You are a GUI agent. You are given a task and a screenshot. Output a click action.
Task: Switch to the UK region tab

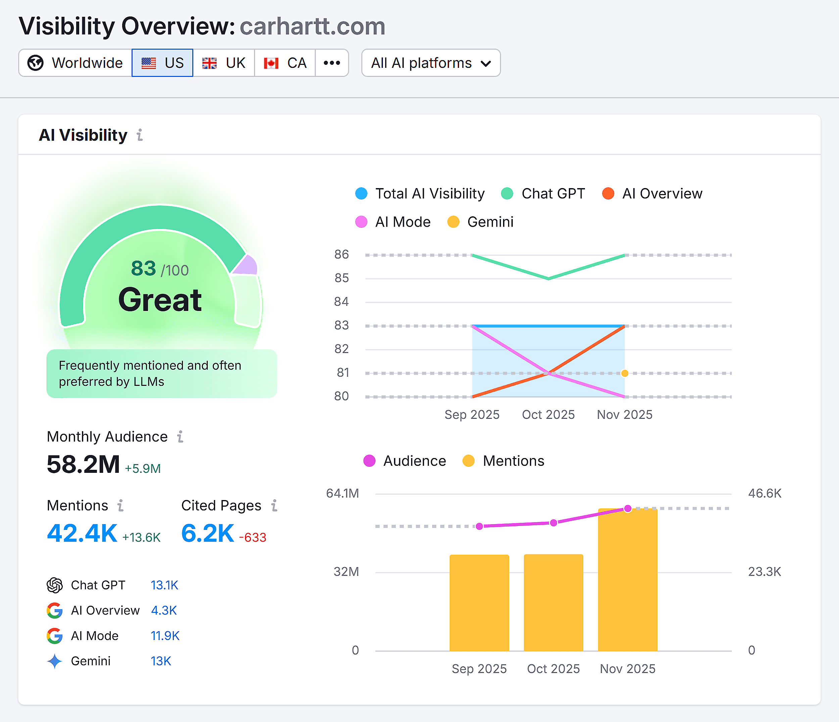[223, 63]
